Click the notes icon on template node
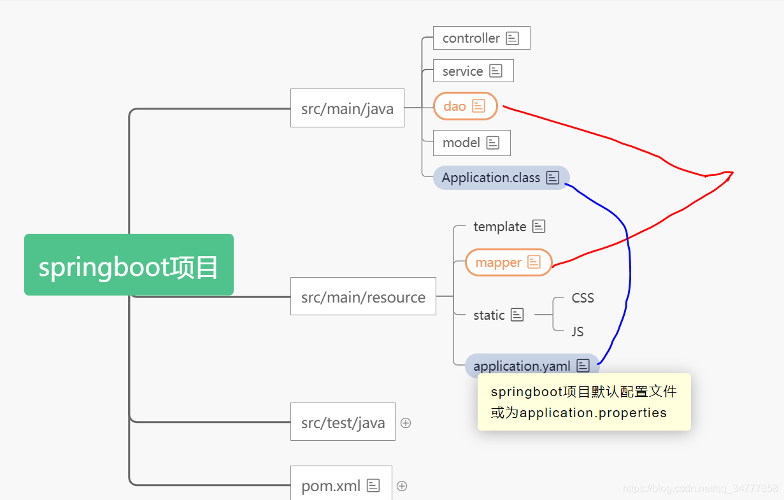This screenshot has height=500, width=784. coord(538,226)
